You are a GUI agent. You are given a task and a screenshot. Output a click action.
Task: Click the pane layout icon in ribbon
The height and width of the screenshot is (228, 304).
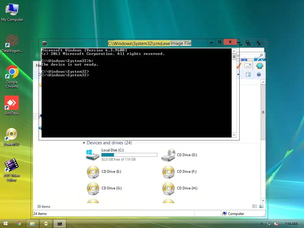(x=248, y=75)
